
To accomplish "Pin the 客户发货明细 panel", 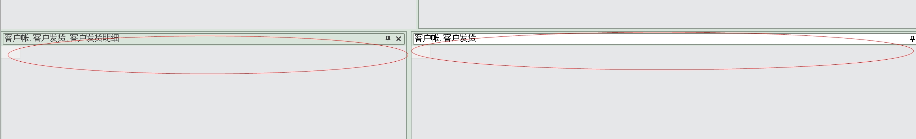I will pyautogui.click(x=388, y=38).
